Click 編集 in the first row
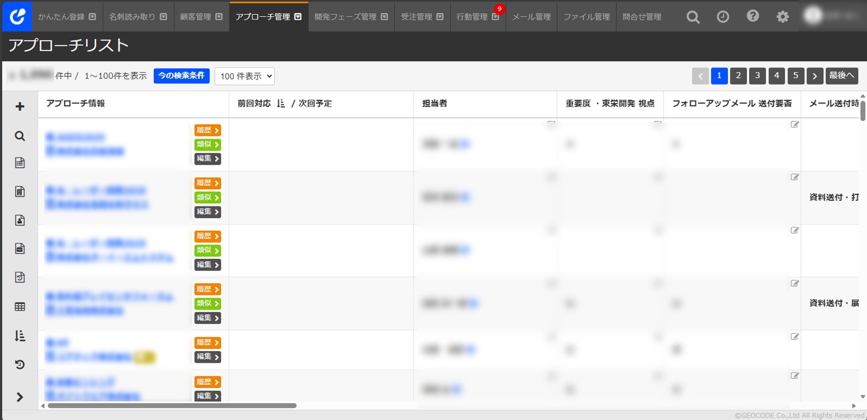 pos(208,159)
